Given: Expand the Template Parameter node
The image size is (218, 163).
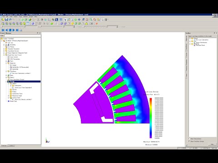Looking at the screenshot, I should point(4,49).
